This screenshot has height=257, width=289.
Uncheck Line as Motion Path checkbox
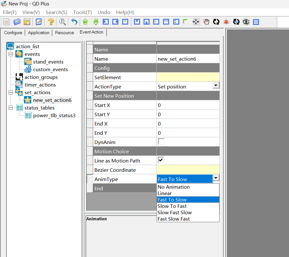coord(161,160)
